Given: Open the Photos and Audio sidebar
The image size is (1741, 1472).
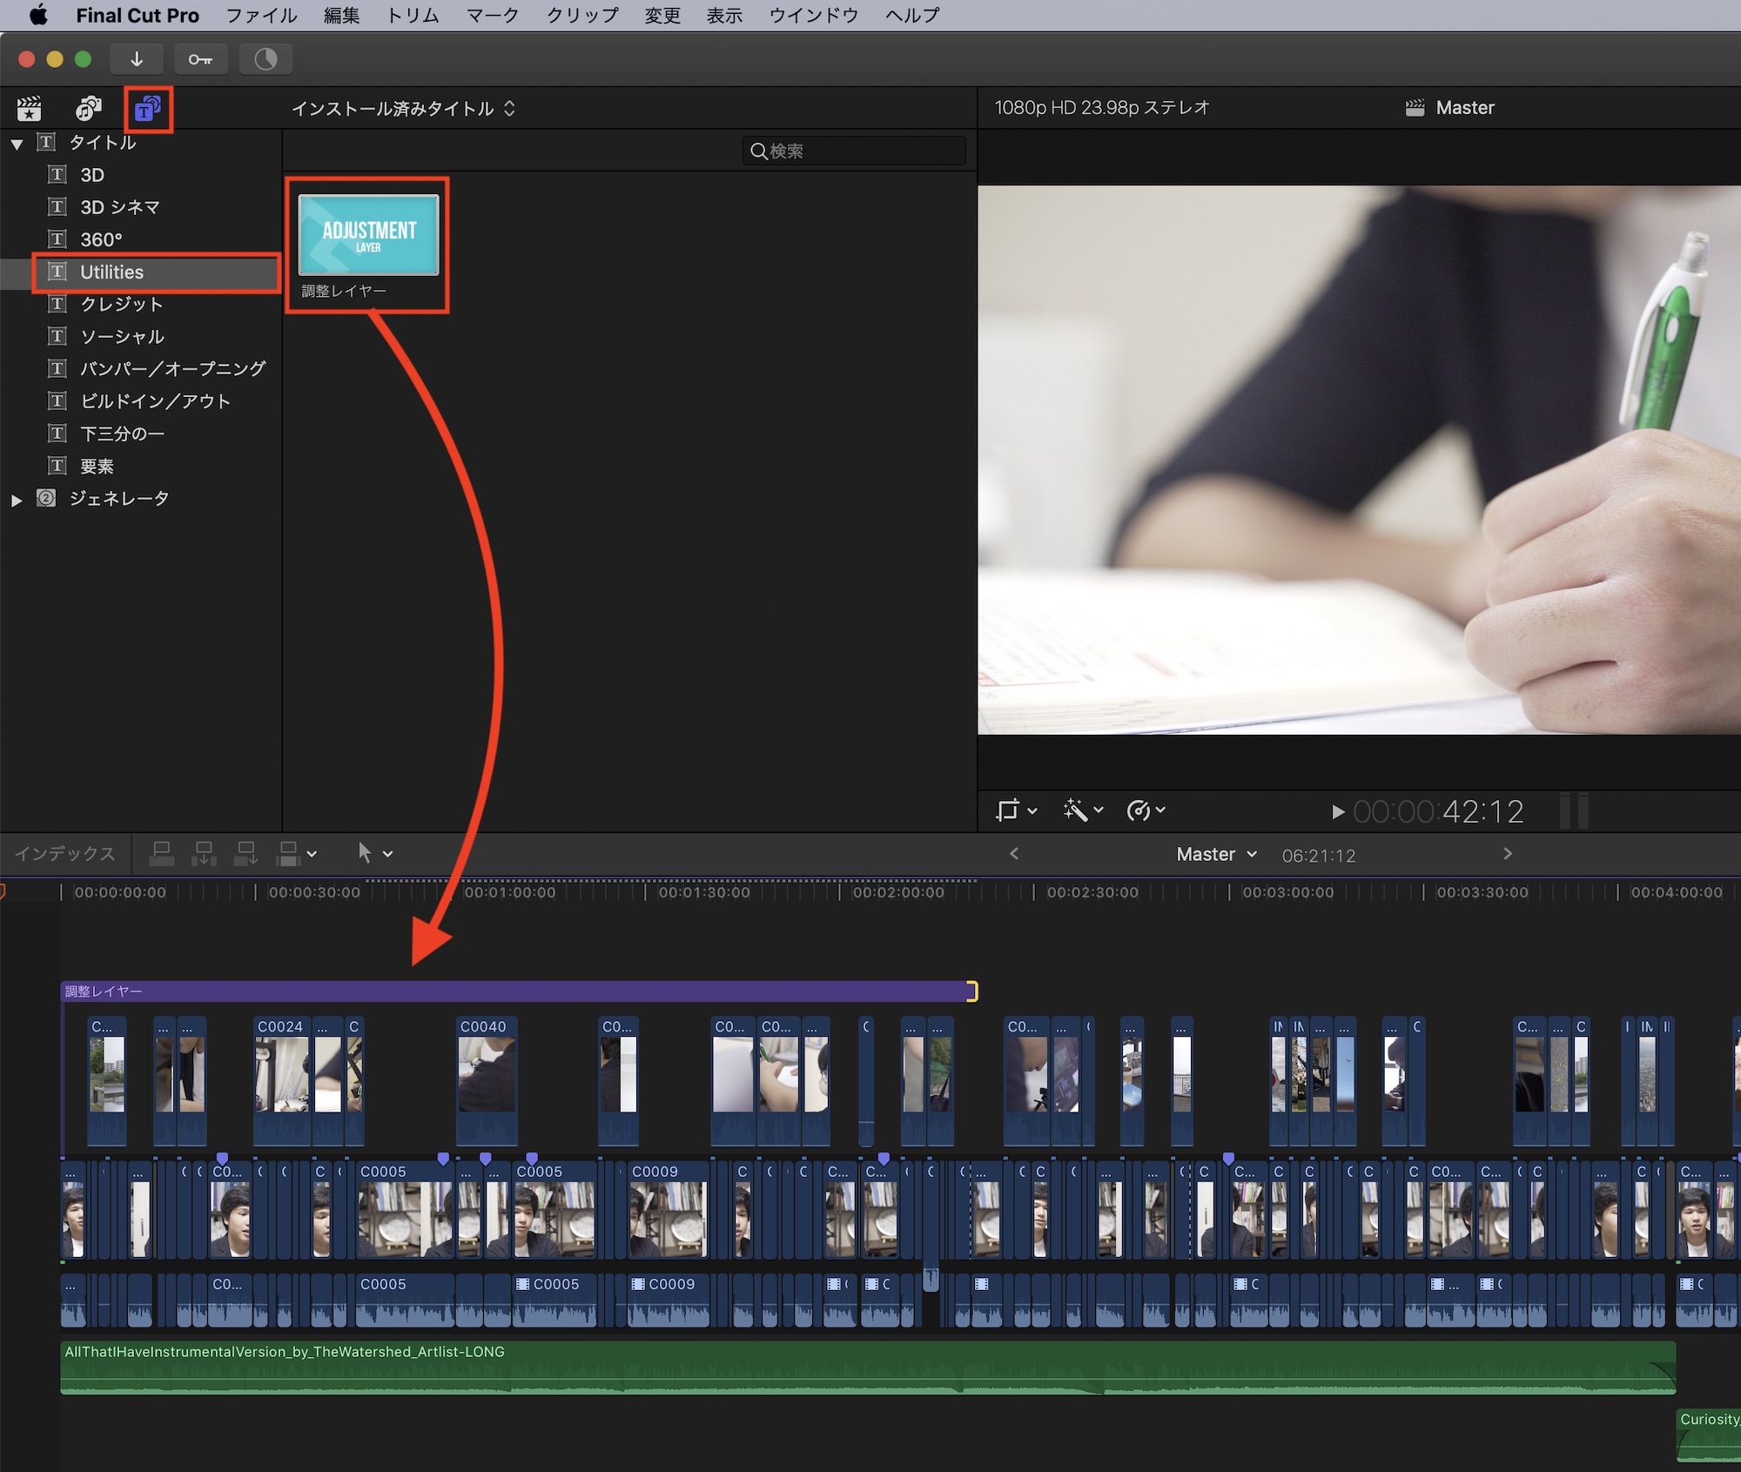Looking at the screenshot, I should [88, 109].
